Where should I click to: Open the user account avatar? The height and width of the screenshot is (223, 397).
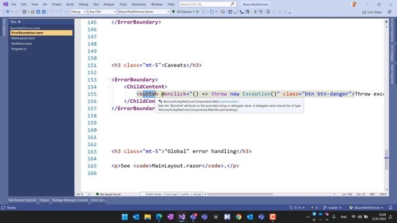(x=354, y=4)
